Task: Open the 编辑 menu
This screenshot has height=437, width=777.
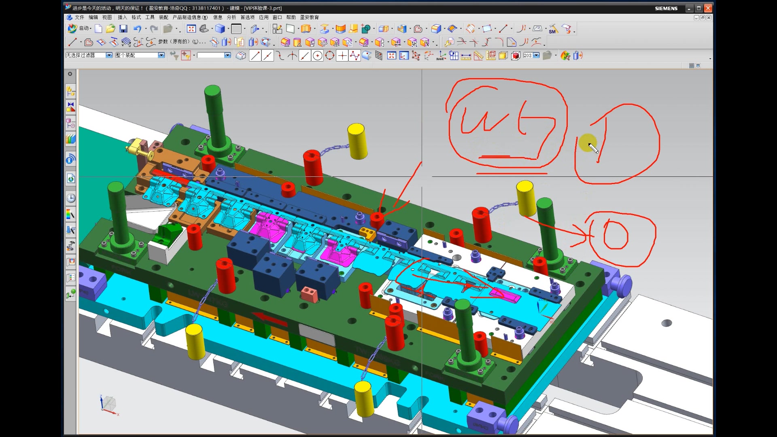Action: tap(93, 17)
